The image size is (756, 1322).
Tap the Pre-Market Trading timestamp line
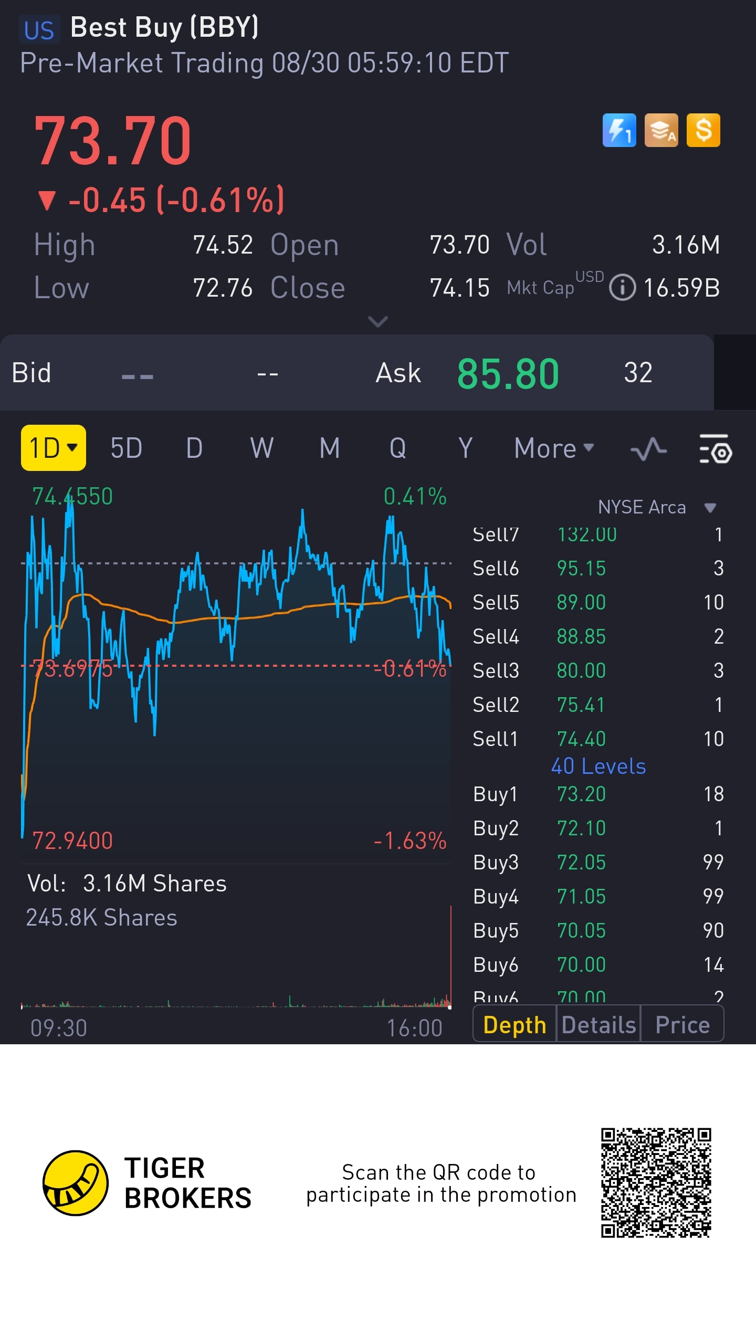pyautogui.click(x=265, y=63)
